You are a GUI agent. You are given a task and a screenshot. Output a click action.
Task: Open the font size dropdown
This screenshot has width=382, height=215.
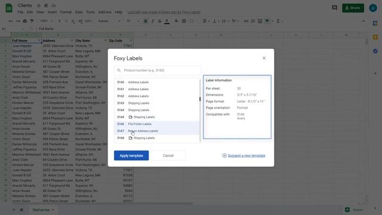tap(133, 21)
